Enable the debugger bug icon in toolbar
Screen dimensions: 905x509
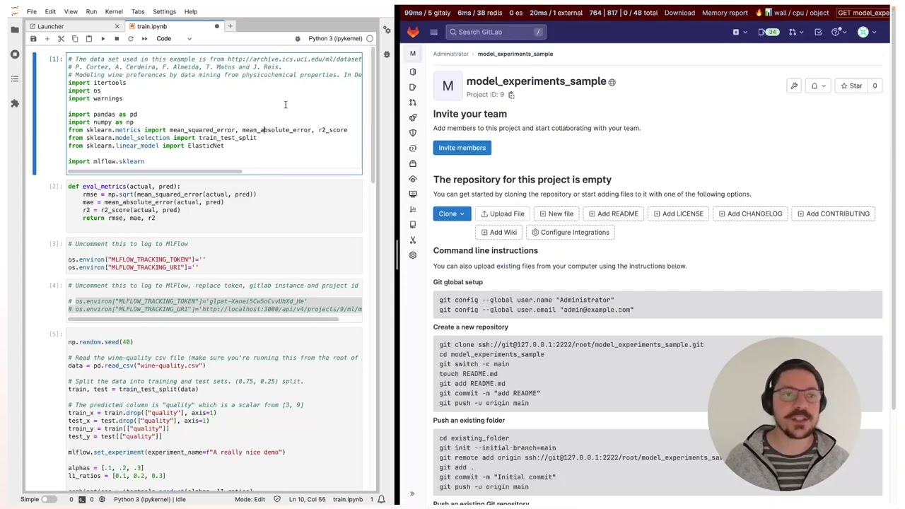pos(298,39)
